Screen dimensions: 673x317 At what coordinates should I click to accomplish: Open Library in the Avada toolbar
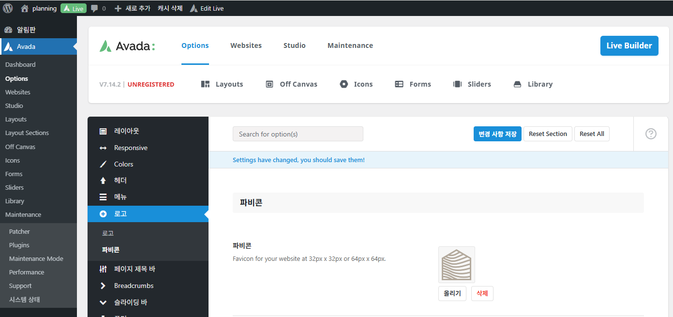pos(533,84)
